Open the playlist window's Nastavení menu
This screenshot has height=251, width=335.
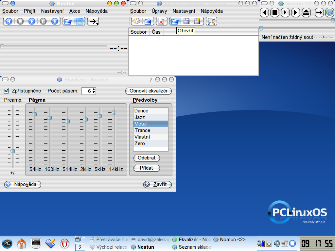coord(184,11)
